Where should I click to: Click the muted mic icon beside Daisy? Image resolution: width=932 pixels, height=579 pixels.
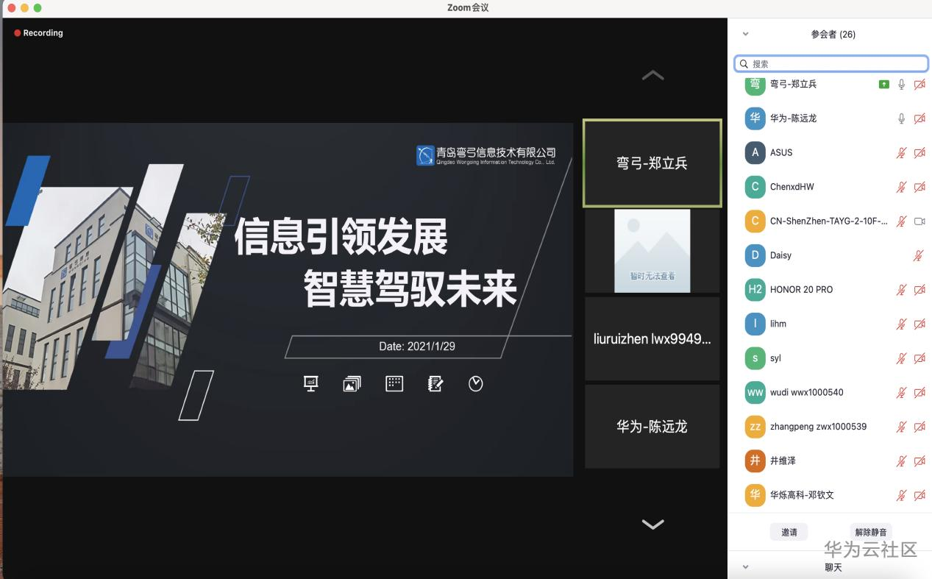[918, 256]
